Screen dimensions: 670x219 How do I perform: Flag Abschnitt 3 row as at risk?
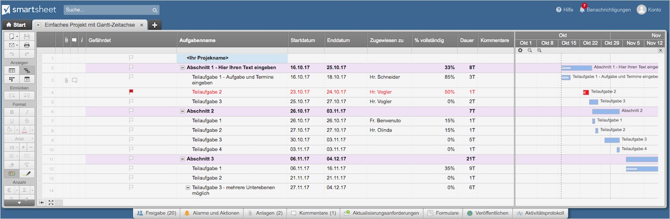point(131,158)
